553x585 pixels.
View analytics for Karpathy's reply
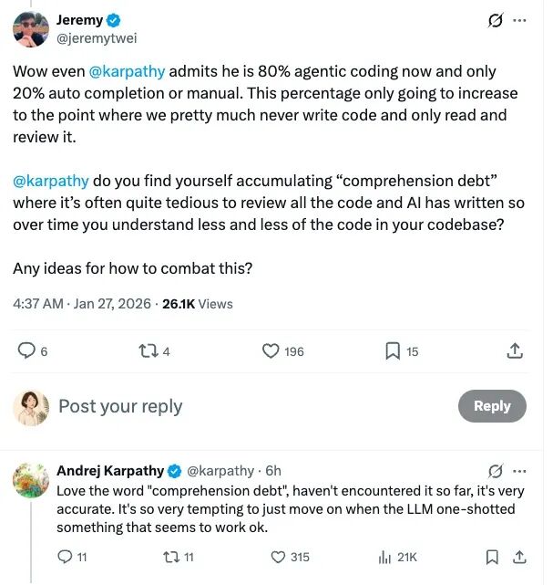point(385,557)
